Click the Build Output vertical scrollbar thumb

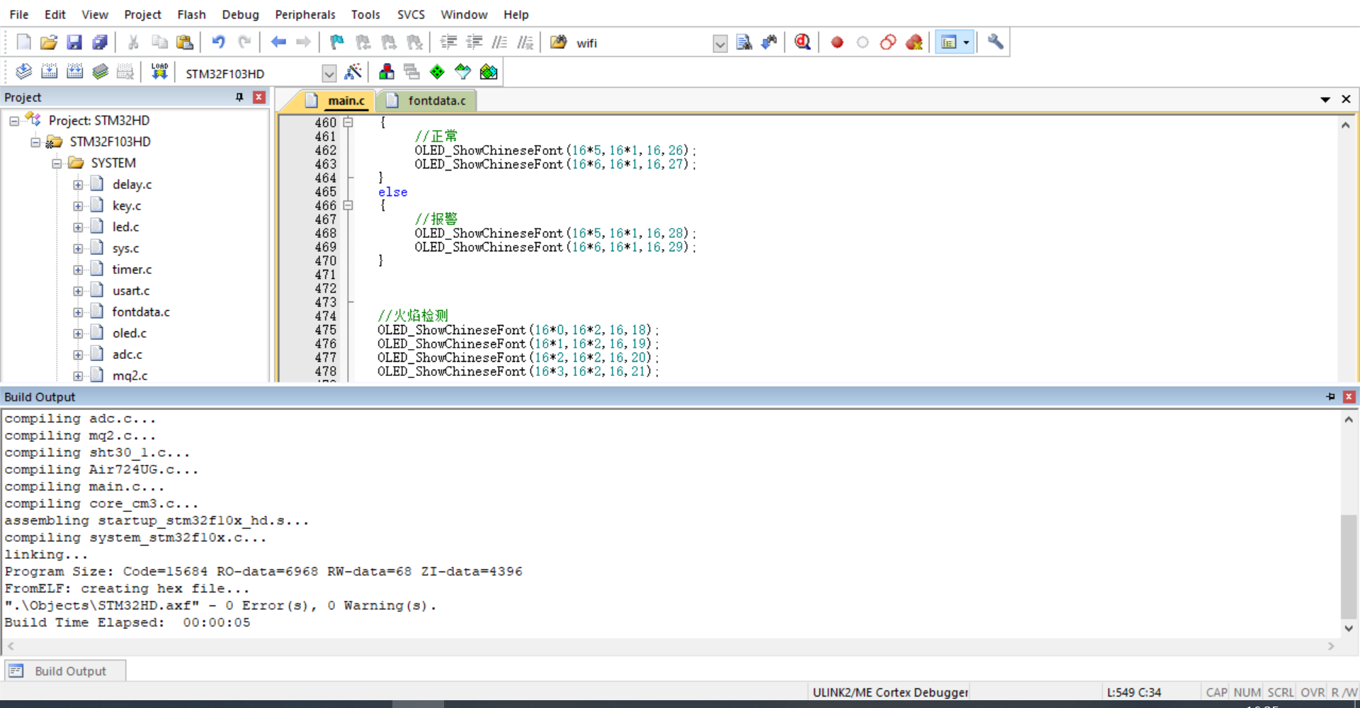pyautogui.click(x=1349, y=566)
